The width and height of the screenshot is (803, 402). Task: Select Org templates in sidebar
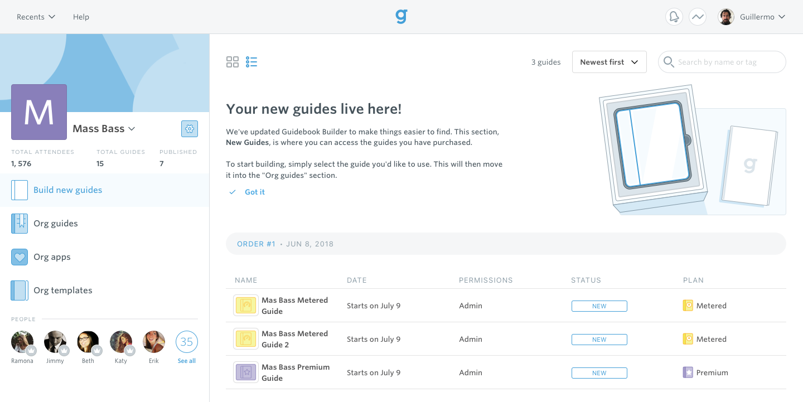(105, 290)
